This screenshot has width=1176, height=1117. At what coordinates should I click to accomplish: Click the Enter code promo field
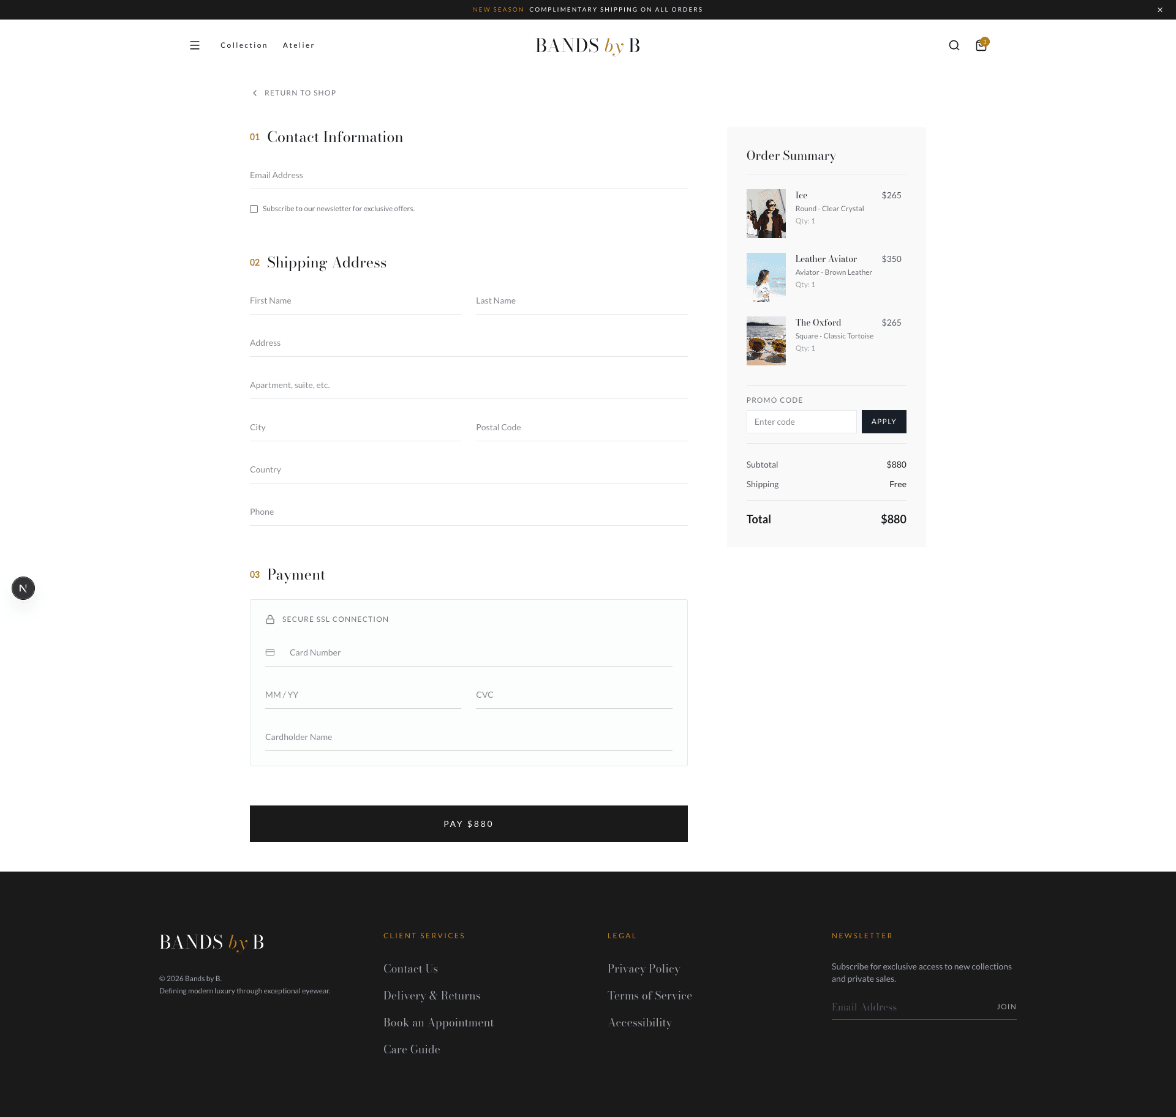(801, 421)
